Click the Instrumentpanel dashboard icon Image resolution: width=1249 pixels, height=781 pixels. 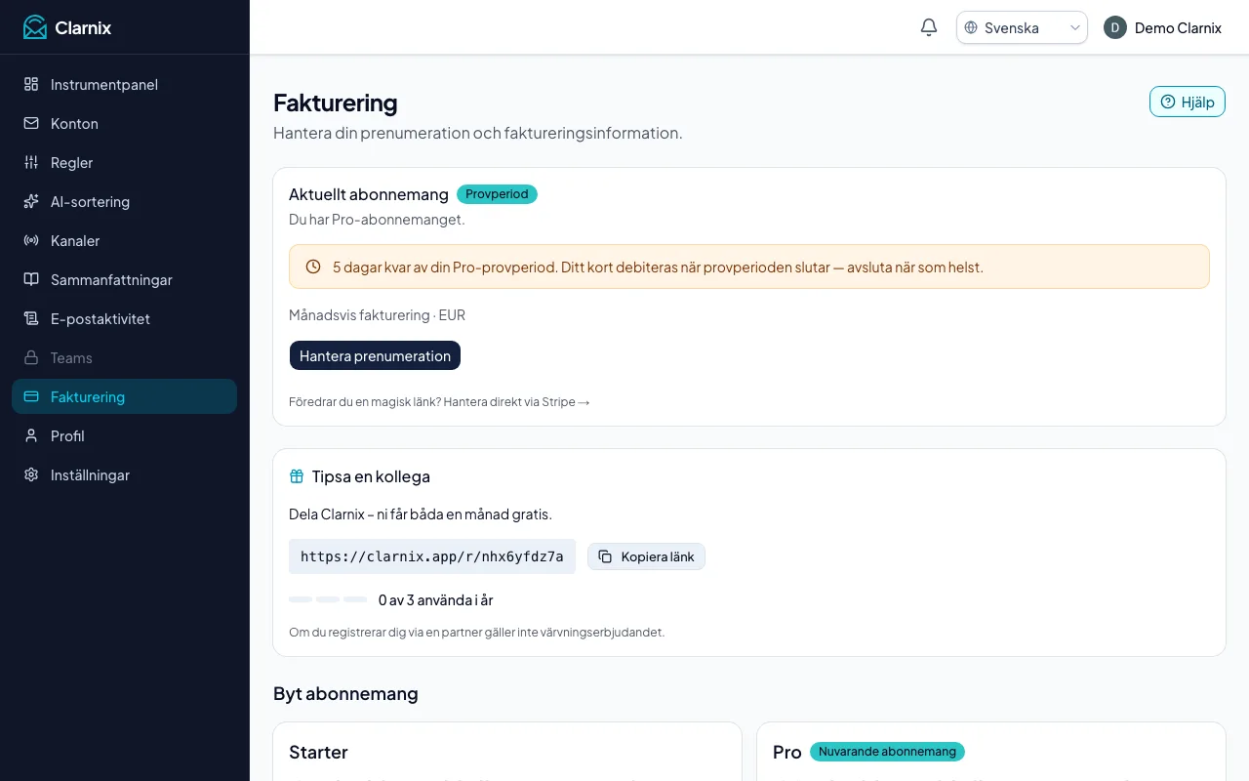click(31, 84)
